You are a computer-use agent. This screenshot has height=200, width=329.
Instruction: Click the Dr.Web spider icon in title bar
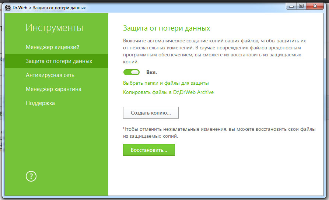pos(7,6)
